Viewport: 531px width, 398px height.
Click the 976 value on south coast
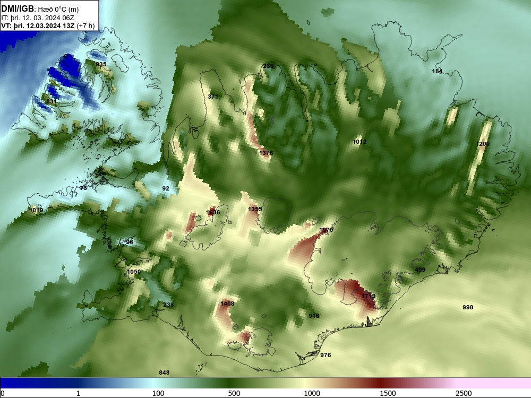coord(326,355)
